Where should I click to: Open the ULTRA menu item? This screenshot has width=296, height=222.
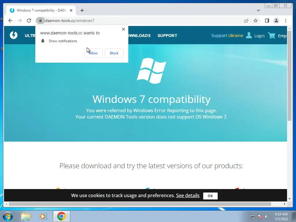coord(30,36)
